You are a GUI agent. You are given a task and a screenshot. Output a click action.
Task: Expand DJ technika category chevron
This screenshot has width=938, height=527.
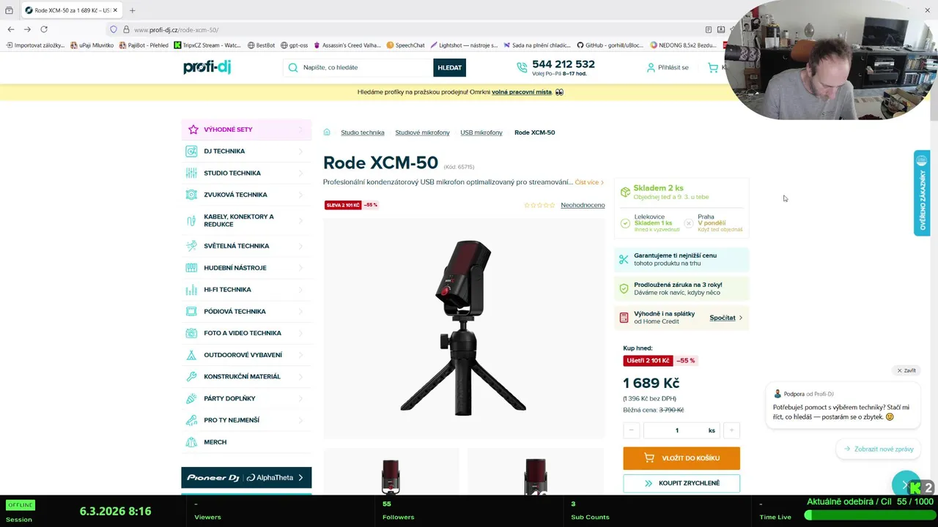[300, 152]
